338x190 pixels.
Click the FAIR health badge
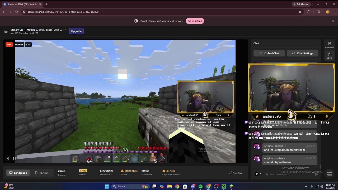pos(83,171)
